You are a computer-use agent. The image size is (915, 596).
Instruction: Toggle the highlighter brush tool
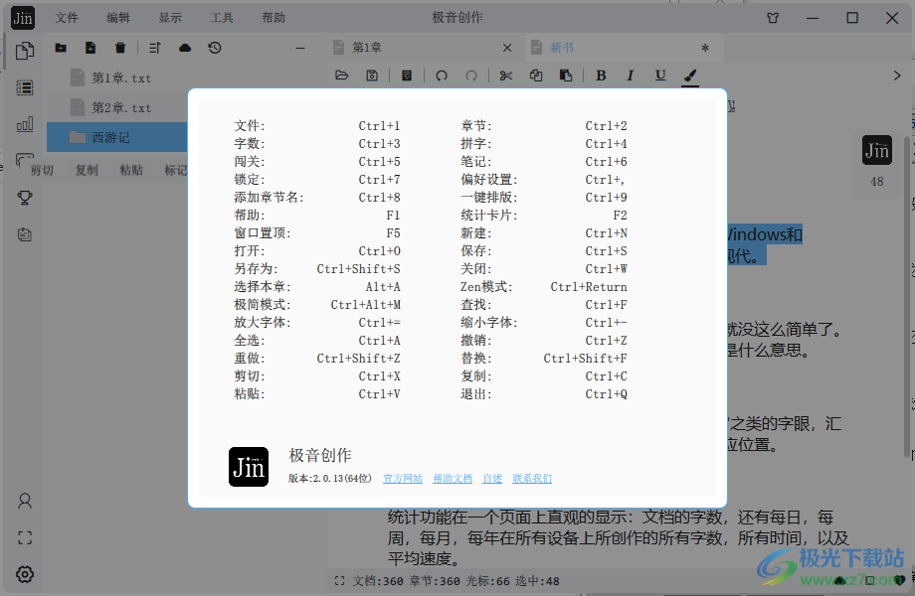pyautogui.click(x=690, y=75)
